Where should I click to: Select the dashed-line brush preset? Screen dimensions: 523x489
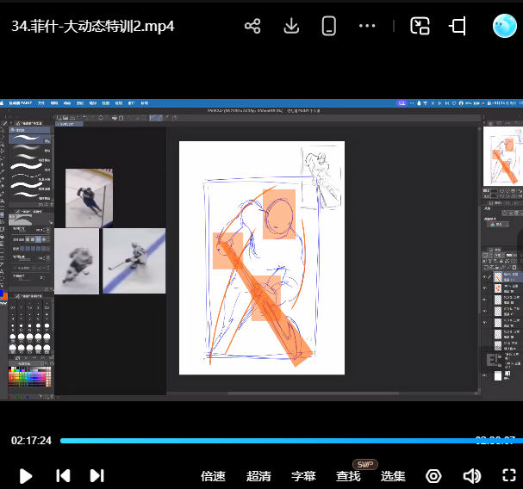(29, 176)
